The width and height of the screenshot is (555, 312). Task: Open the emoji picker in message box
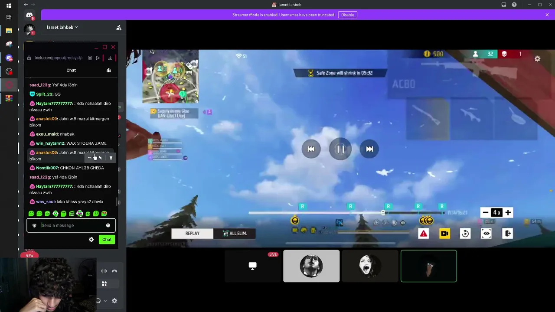108,225
